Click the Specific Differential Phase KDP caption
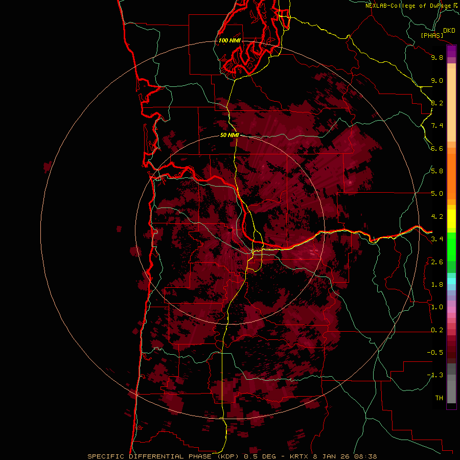Screen dimensions: 460x460 click(232, 456)
